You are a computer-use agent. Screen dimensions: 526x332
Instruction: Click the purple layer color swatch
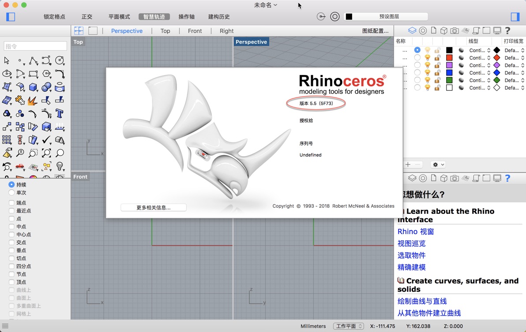pyautogui.click(x=449, y=65)
